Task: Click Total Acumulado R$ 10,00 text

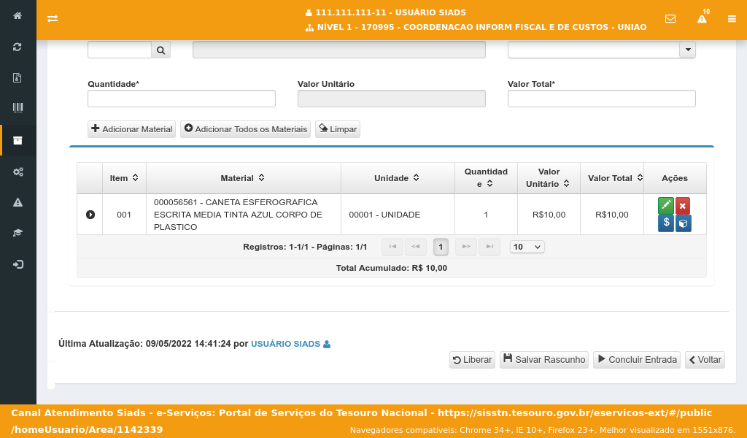Action: [392, 268]
